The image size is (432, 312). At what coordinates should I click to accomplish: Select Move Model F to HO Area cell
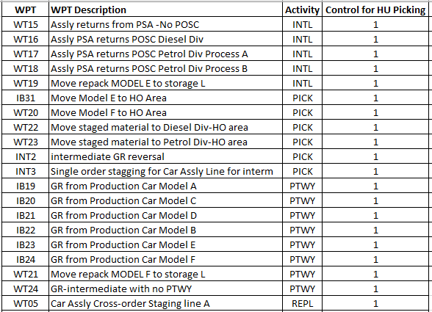tap(165, 112)
